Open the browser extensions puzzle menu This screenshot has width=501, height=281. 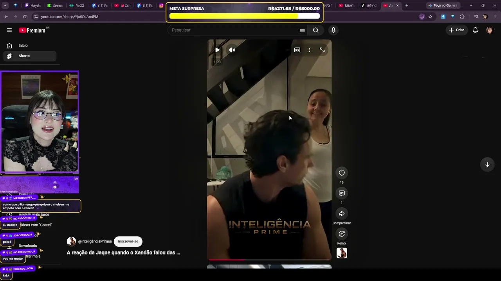[x=462, y=17]
